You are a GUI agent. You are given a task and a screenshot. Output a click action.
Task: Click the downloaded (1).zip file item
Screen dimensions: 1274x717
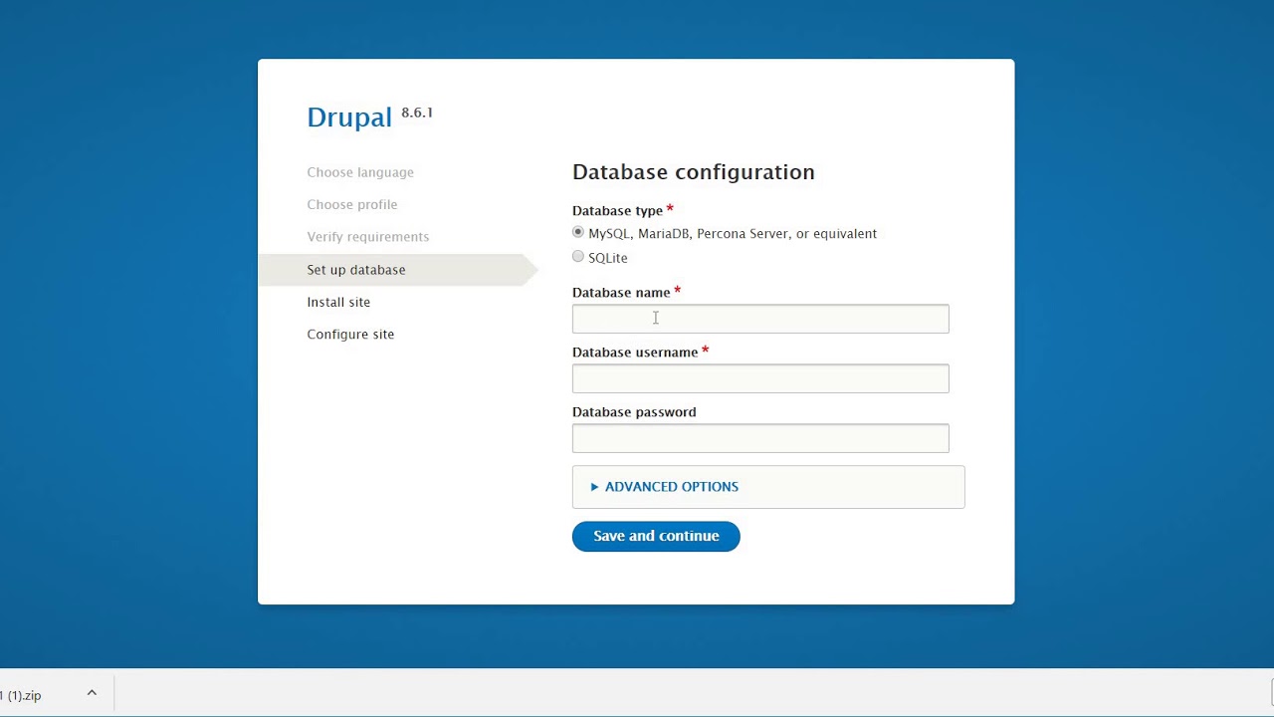(22, 695)
